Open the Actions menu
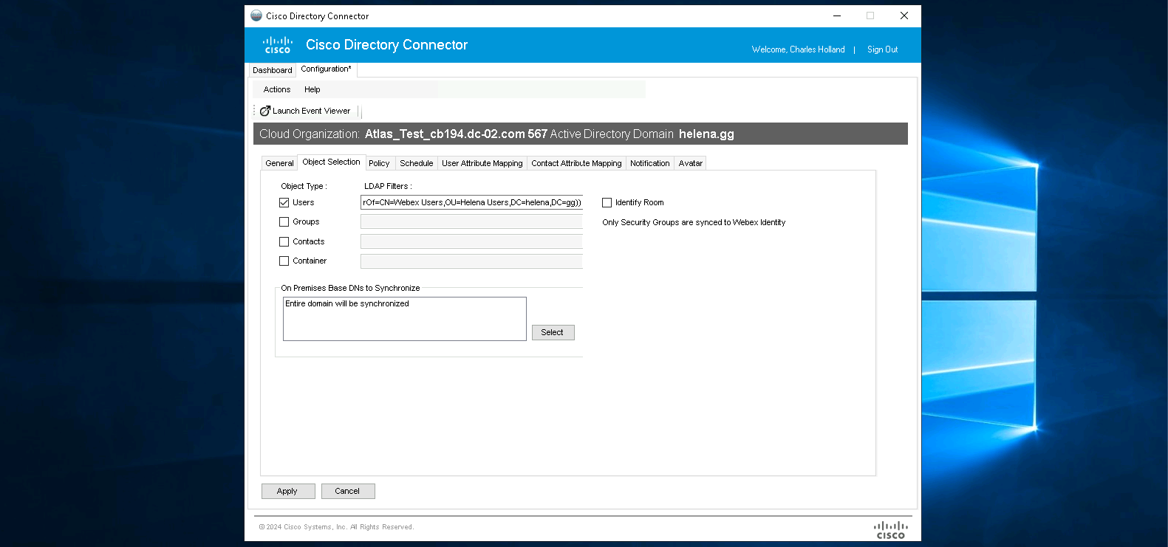1168x547 pixels. point(277,89)
